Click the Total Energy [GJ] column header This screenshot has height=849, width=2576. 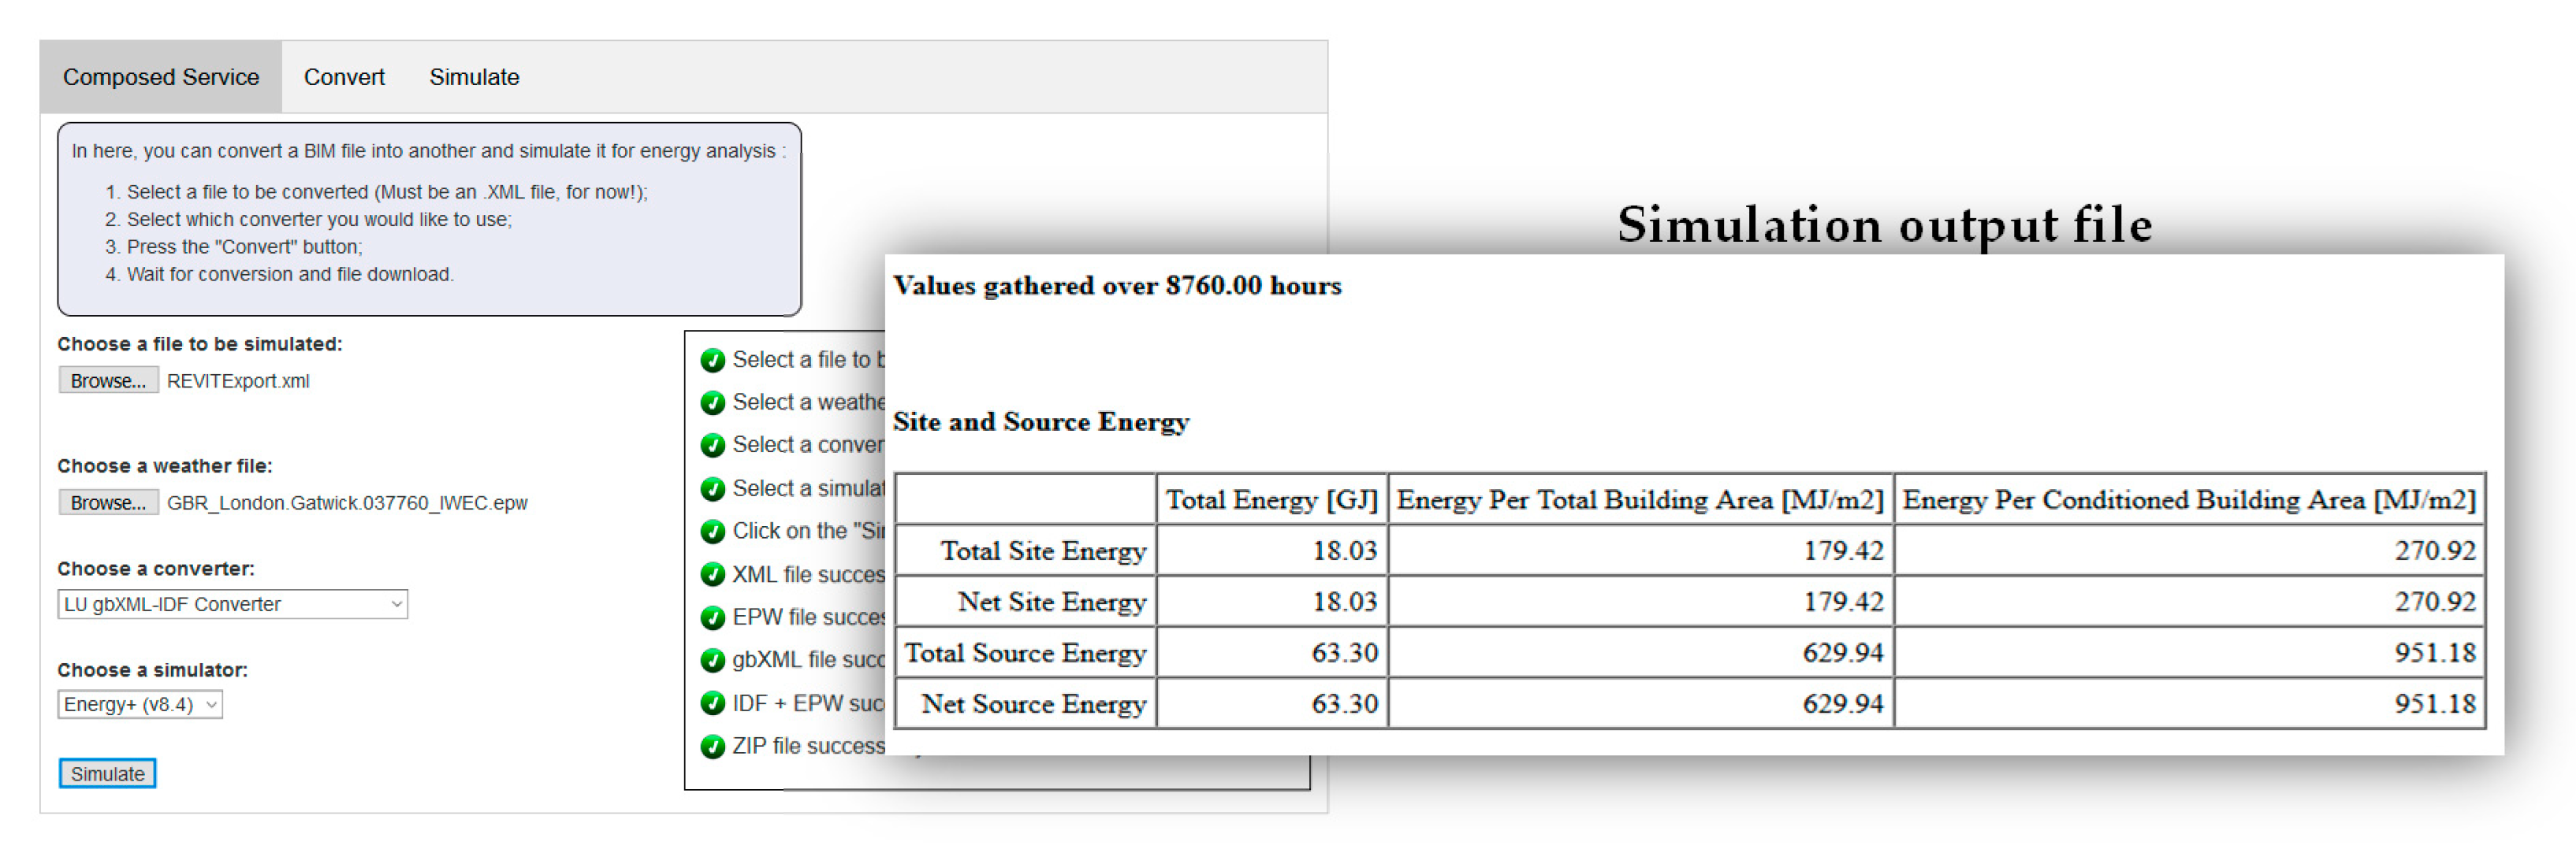click(1271, 499)
